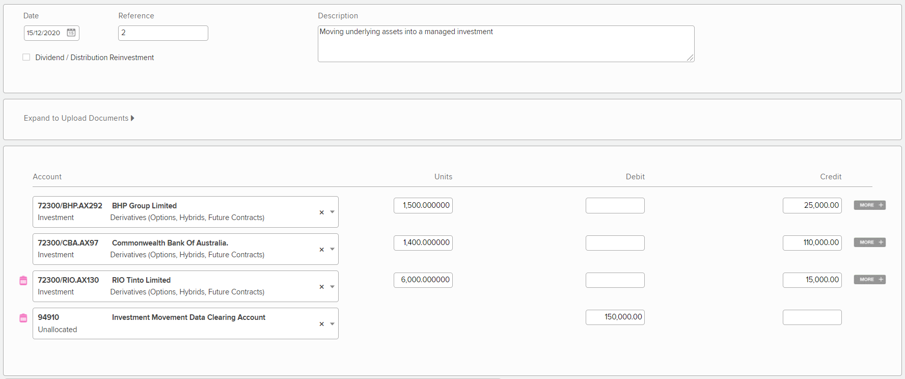Delete the Investment Movement Data Clearing row
This screenshot has width=905, height=379.
click(x=23, y=318)
